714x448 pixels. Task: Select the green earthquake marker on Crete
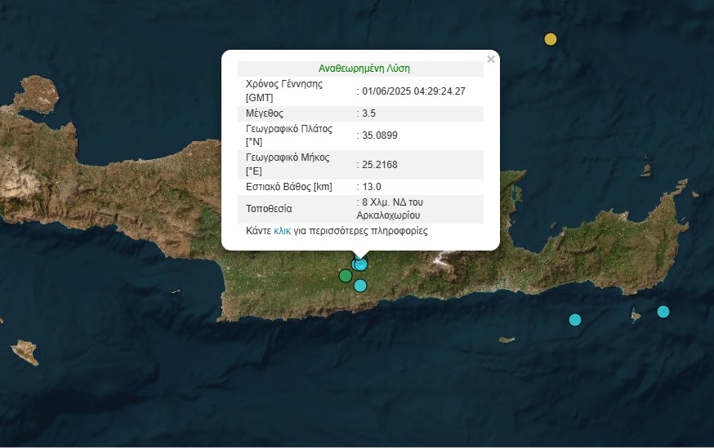[x=346, y=276]
